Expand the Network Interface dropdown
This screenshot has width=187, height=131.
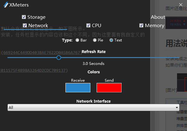point(93,107)
